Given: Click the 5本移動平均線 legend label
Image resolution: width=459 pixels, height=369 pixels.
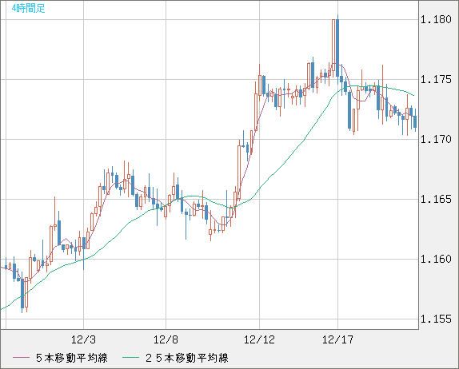Looking at the screenshot, I should tap(72, 358).
